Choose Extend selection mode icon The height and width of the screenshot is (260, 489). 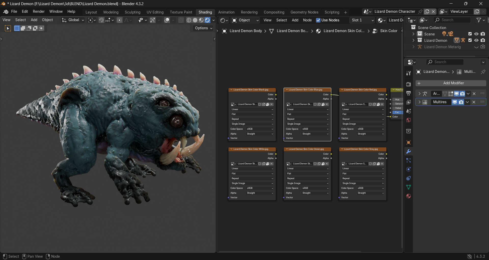(23, 28)
